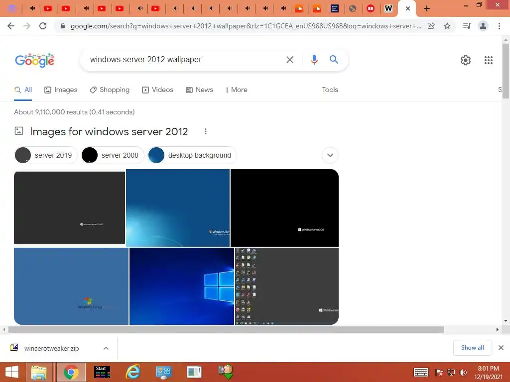This screenshot has height=382, width=510.
Task: Click the network tray icon
Action: [x=451, y=373]
